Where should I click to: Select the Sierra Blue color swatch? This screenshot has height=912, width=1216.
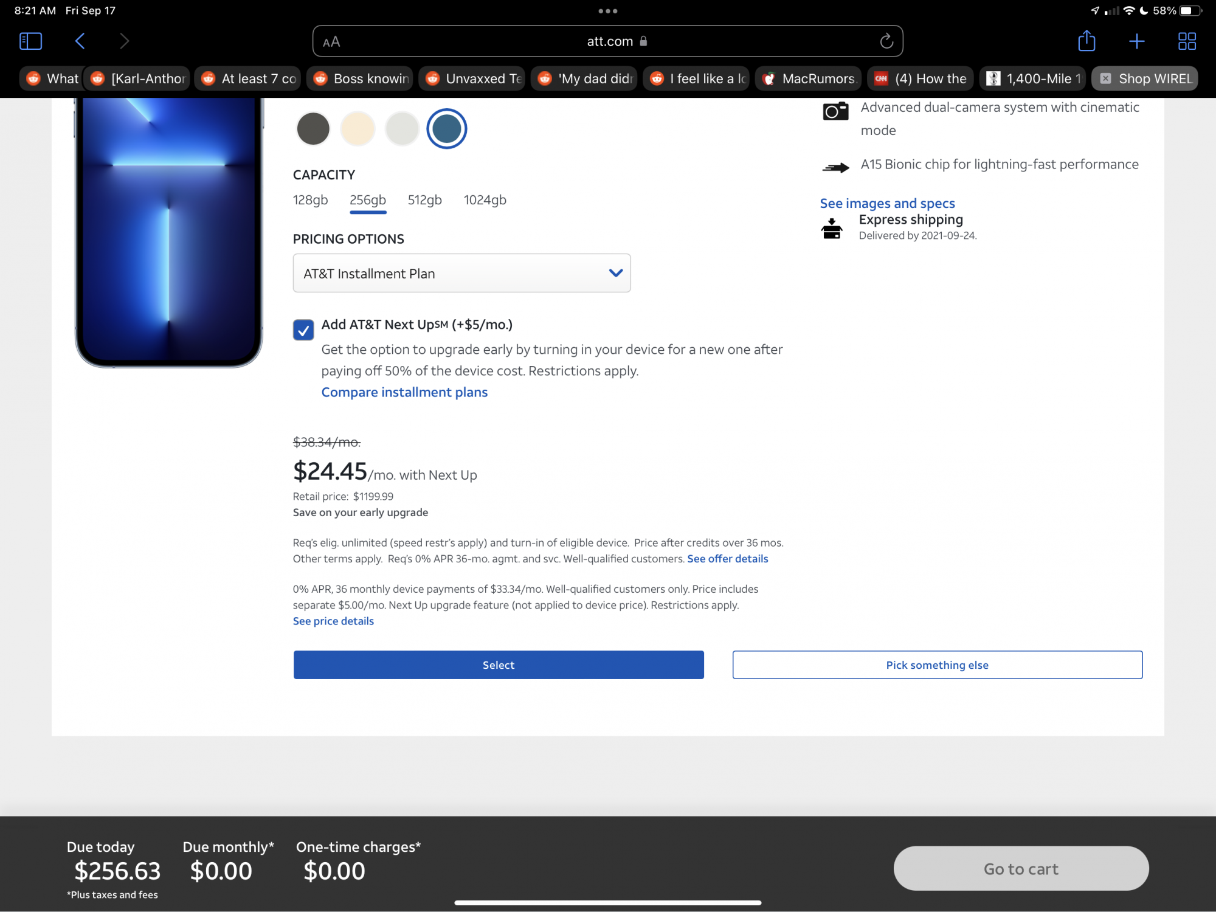point(447,128)
